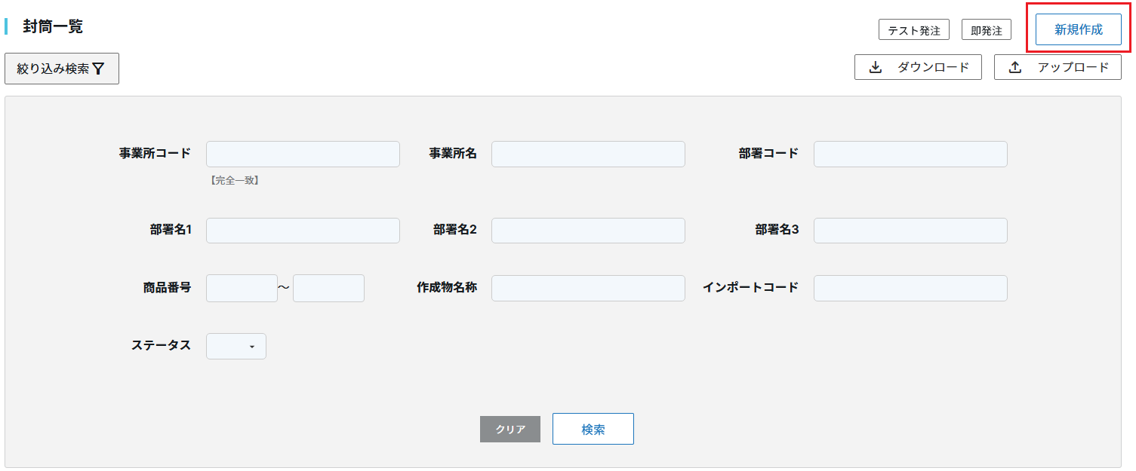Click the 商品番号 range start field

pos(242,288)
